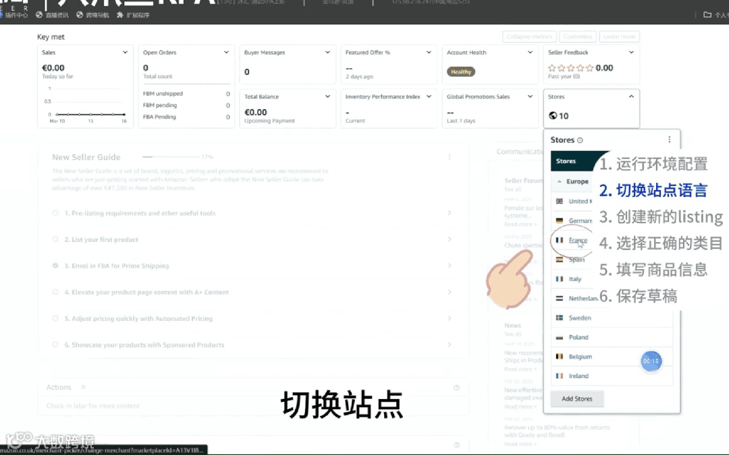Expand the Featured Offer % dropdown
Image resolution: width=729 pixels, height=455 pixels.
coord(429,53)
